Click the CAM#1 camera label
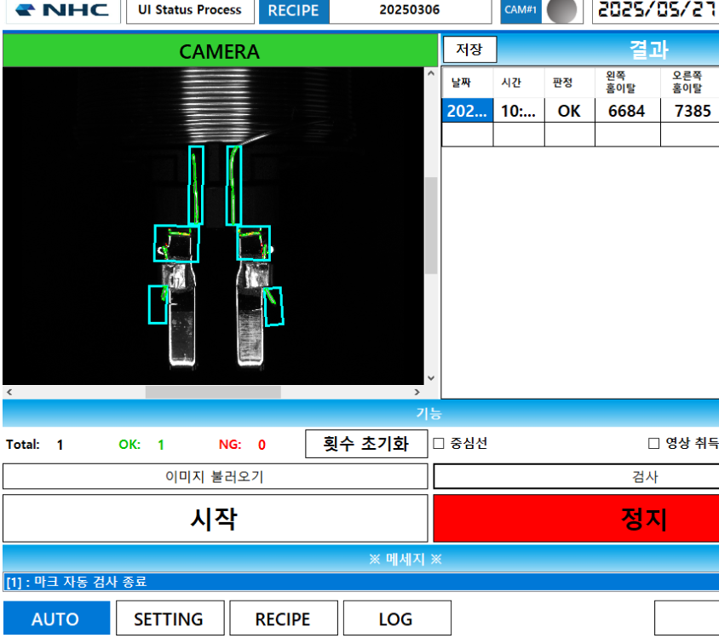This screenshot has width=719, height=638. pos(521,11)
